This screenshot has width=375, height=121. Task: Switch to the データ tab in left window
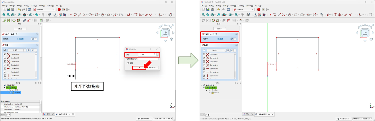tap(8, 115)
